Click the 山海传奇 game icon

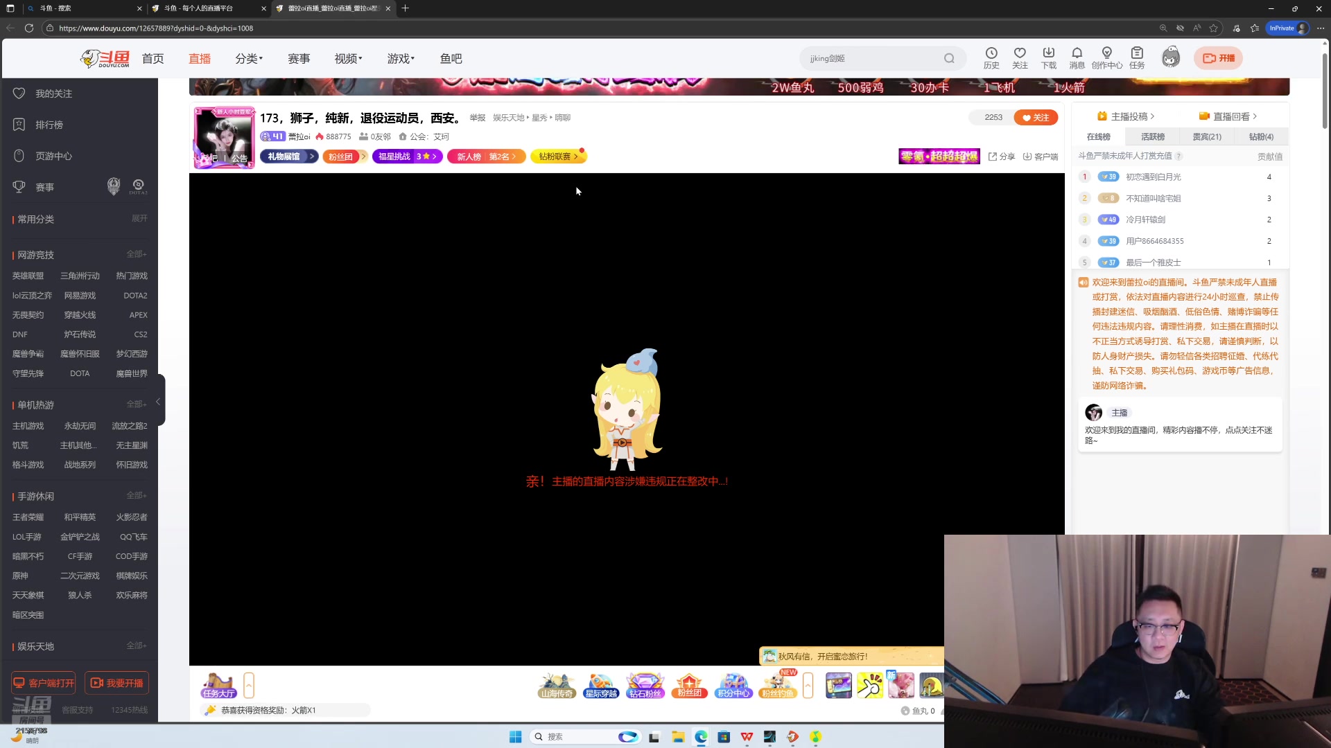pos(557,685)
